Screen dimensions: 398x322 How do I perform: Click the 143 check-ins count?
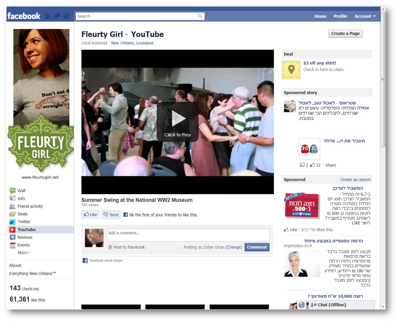click(24, 288)
